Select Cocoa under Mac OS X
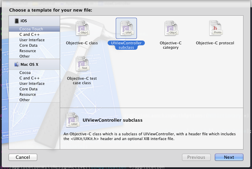This screenshot has height=169, width=252. (x=25, y=73)
